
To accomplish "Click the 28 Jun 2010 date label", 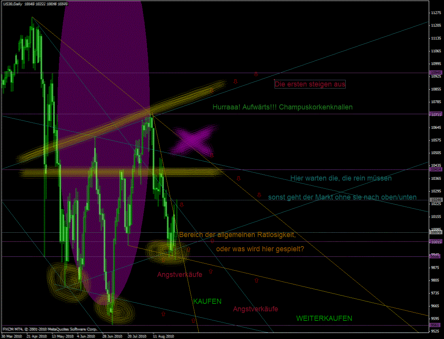I will click(113, 336).
